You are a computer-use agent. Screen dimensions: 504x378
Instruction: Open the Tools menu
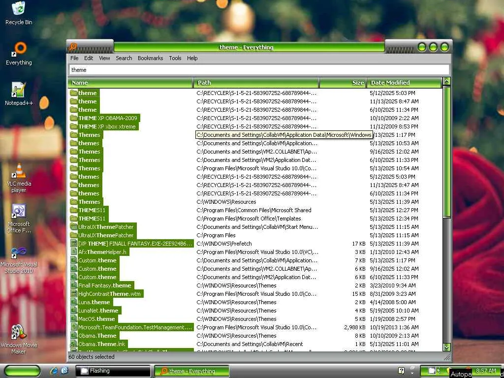click(175, 58)
